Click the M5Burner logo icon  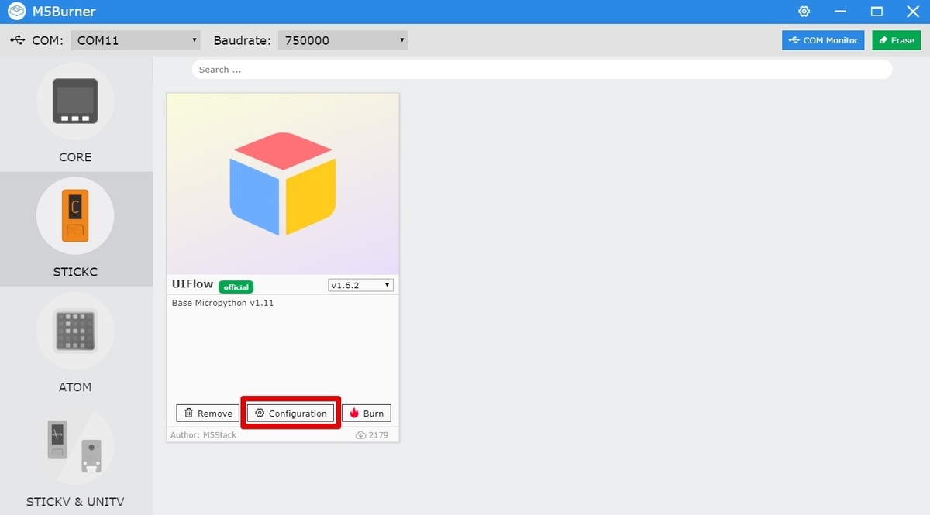pos(15,12)
